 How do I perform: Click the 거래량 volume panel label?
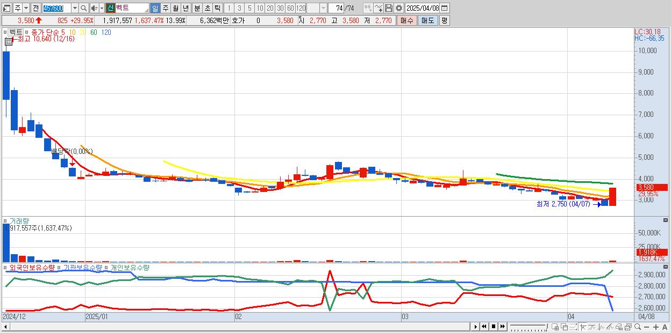[19, 221]
